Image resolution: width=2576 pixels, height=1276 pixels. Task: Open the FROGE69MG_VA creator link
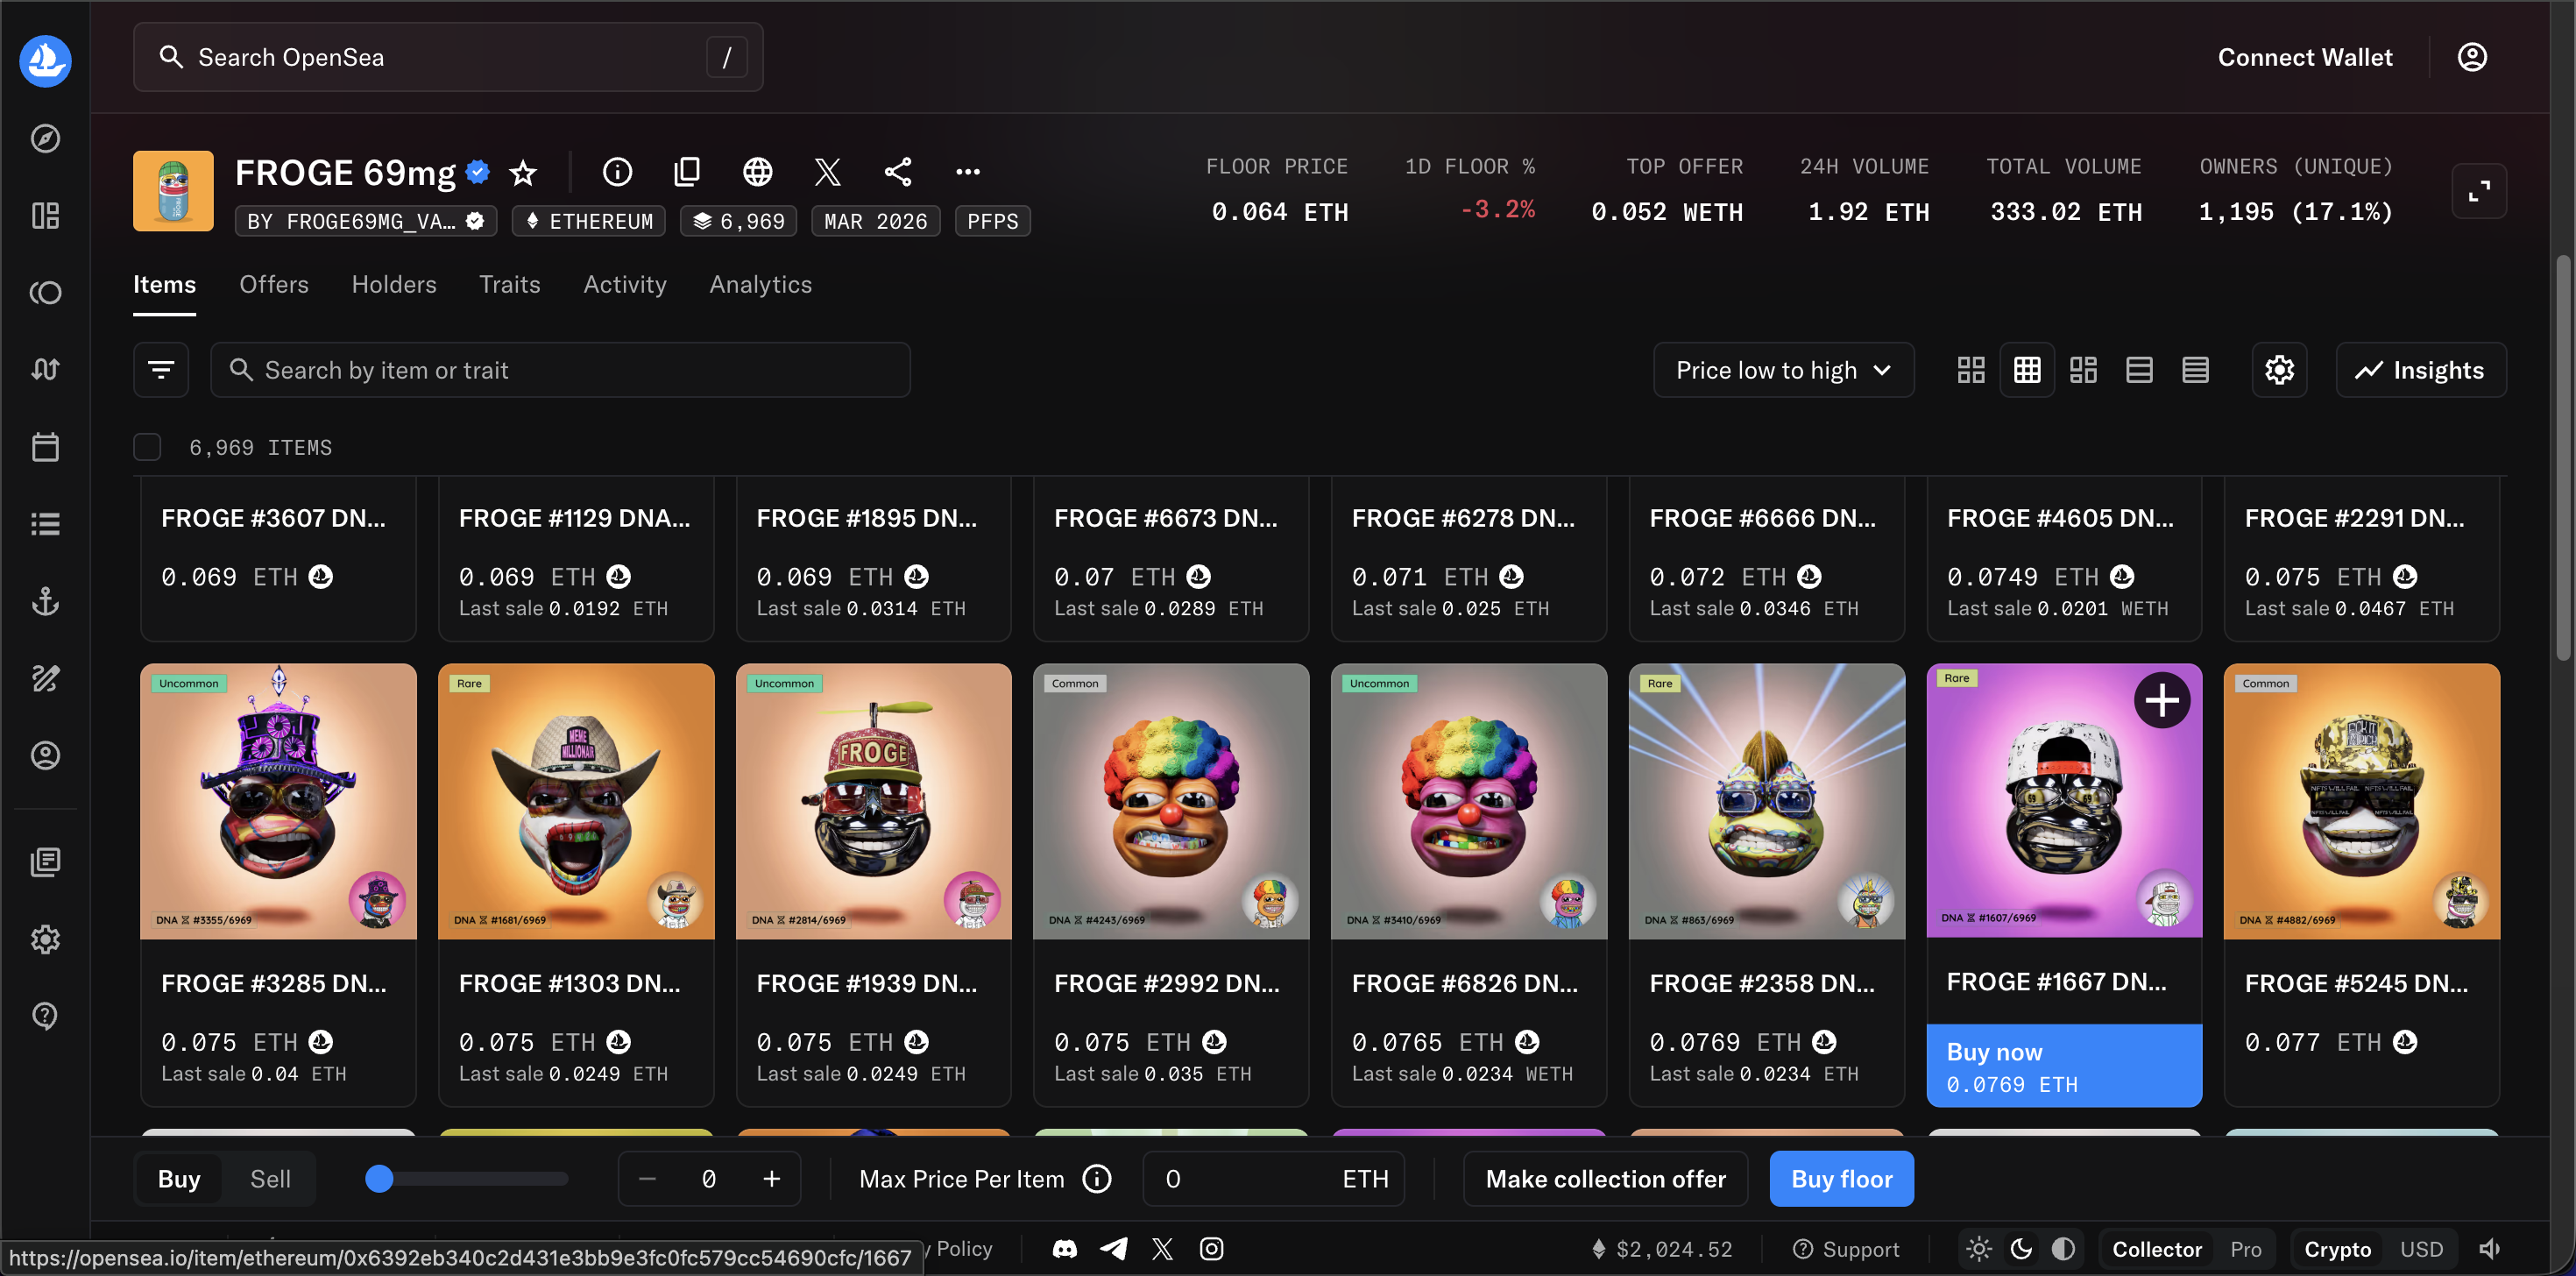366,221
